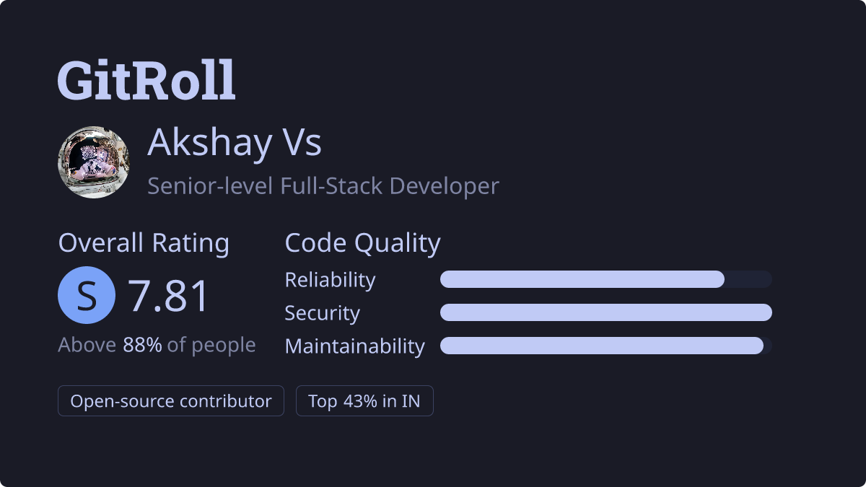Click the Reliability progress bar
866x487 pixels.
point(606,279)
